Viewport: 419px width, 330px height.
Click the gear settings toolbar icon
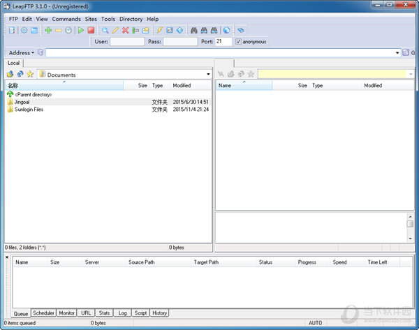24,30
